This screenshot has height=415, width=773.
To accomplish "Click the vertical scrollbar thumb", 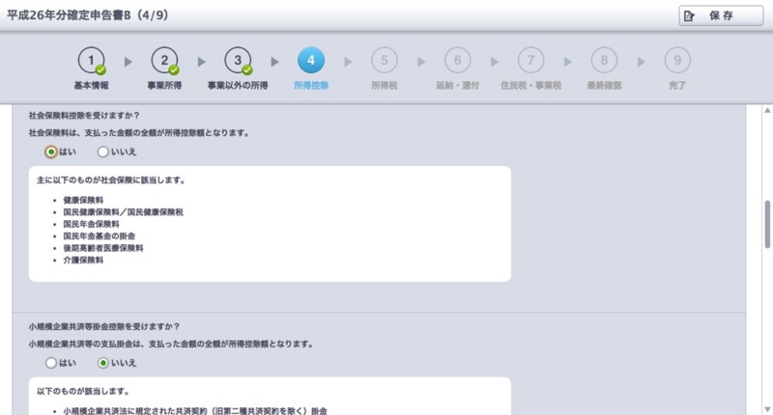I will [x=767, y=225].
